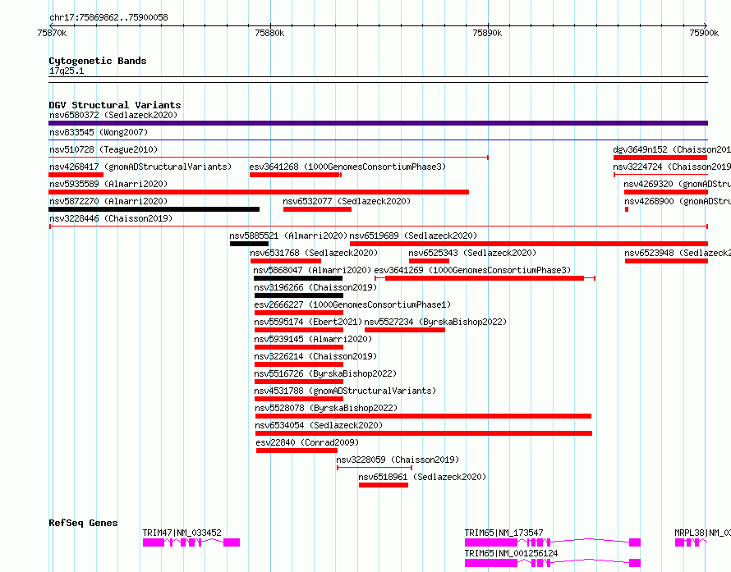731x572 pixels.
Task: Click nsv5528078 (ByrskaBishop2022) label
Action: coord(326,408)
